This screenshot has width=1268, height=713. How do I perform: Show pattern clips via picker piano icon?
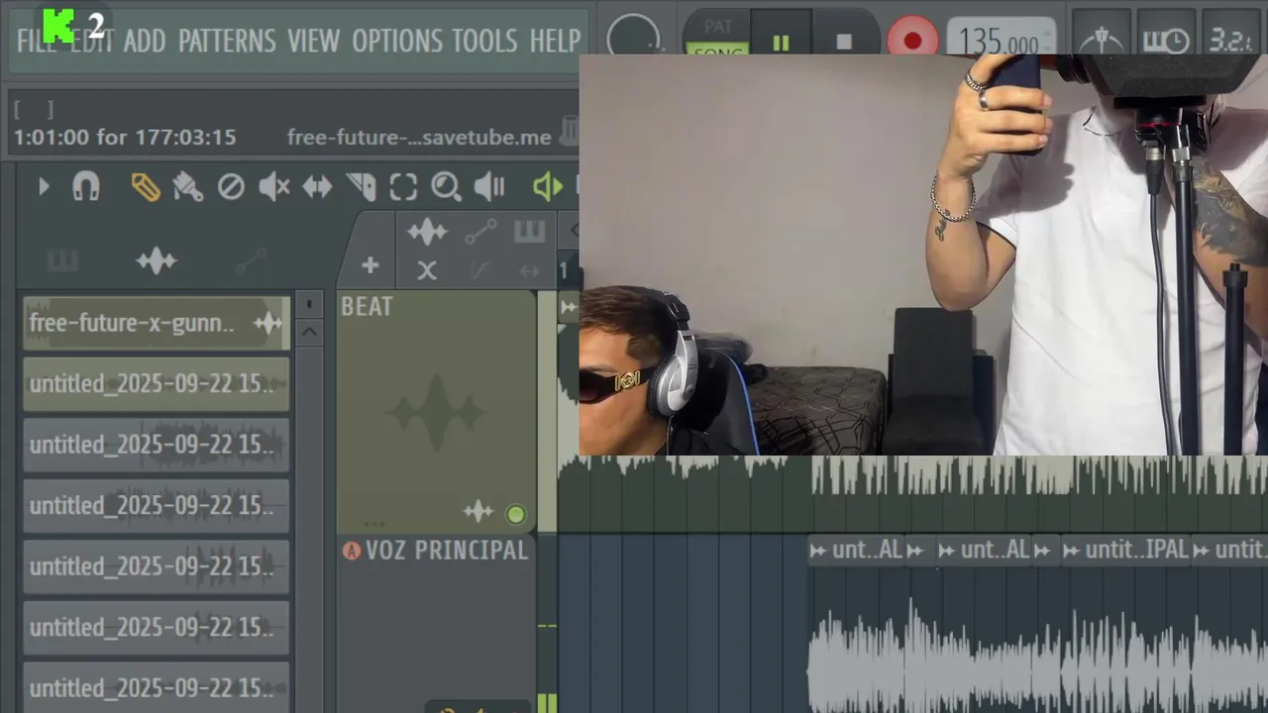tap(62, 260)
